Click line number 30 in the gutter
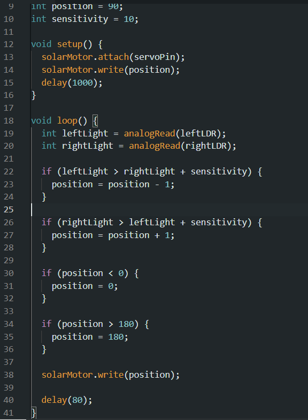308x420 pixels. point(9,273)
